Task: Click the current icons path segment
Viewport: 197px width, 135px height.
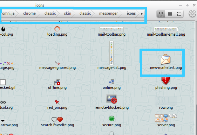Action: [x=131, y=13]
